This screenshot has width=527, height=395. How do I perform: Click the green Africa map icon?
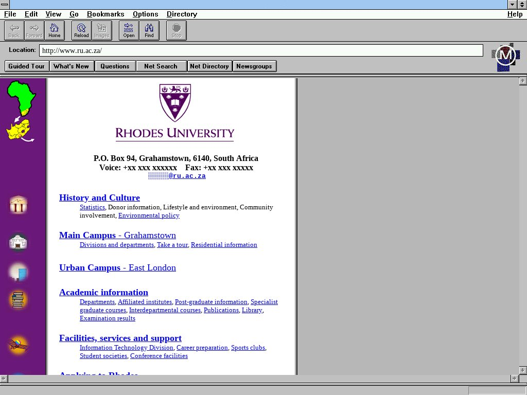(x=21, y=97)
